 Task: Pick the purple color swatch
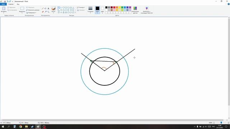coord(130,7)
